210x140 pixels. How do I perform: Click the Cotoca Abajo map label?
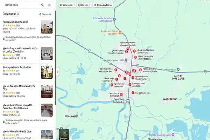pos(71,116)
